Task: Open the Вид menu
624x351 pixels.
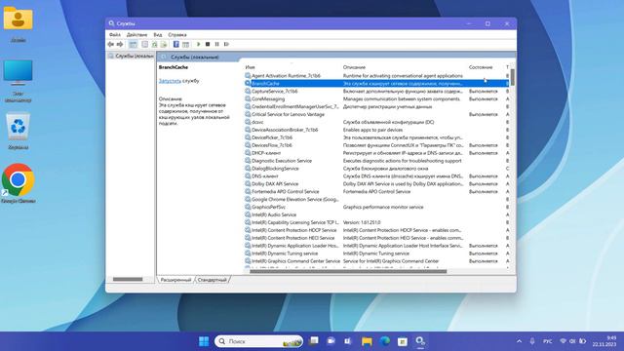Action: pyautogui.click(x=158, y=35)
